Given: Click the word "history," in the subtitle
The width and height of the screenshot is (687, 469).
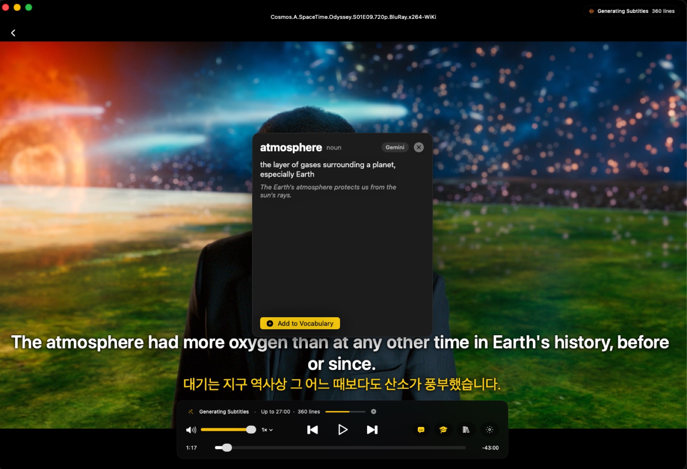Looking at the screenshot, I should (x=584, y=343).
